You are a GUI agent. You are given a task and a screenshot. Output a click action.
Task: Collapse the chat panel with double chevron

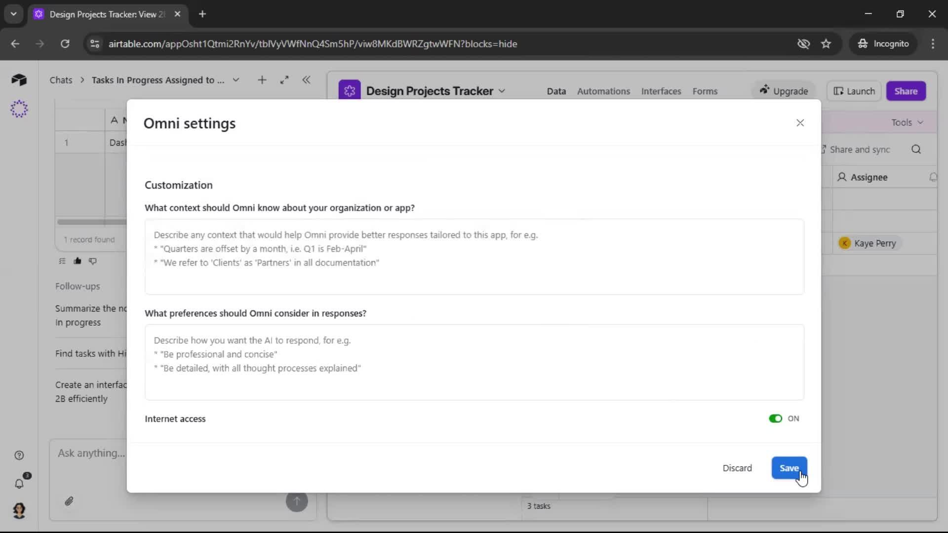tap(306, 80)
